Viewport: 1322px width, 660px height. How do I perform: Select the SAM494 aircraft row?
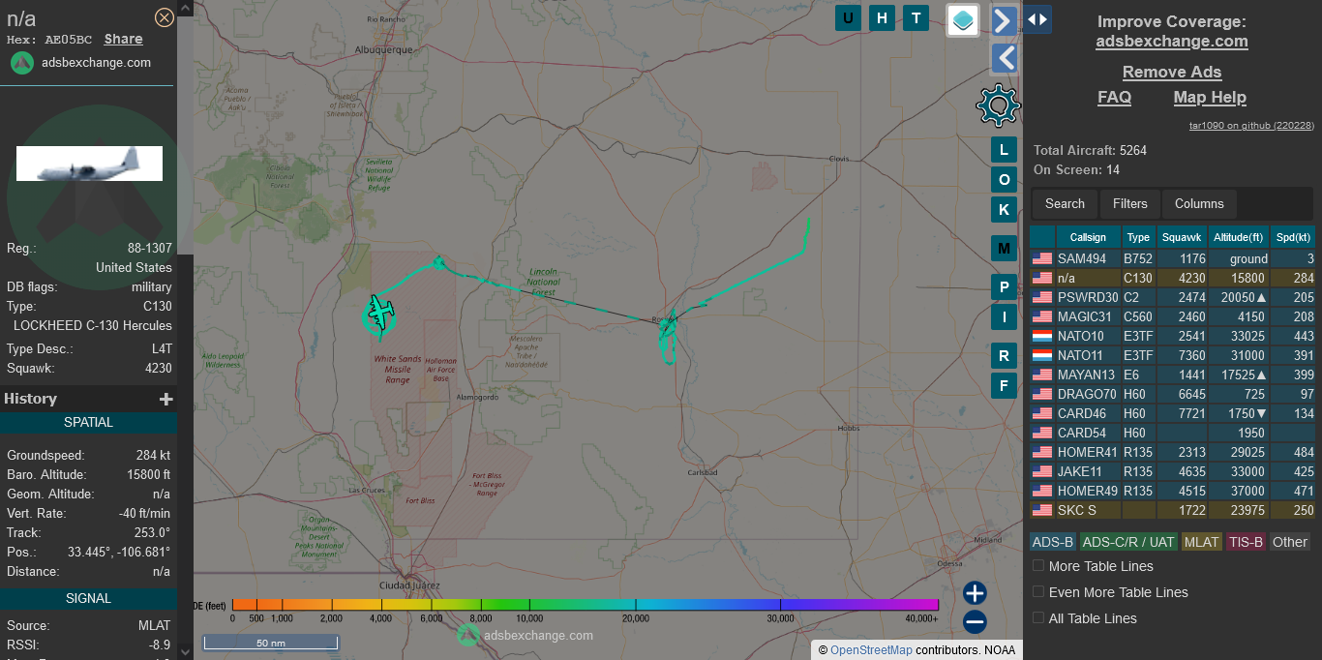click(x=1172, y=258)
